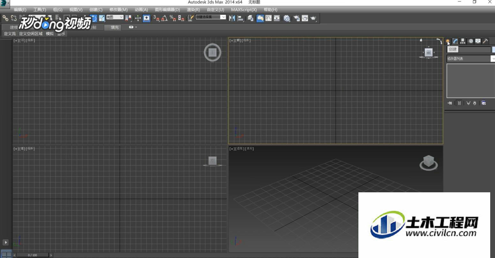Viewport: 495px width, 258px height.
Task: Open the 修改器(M) menu
Action: (118, 10)
